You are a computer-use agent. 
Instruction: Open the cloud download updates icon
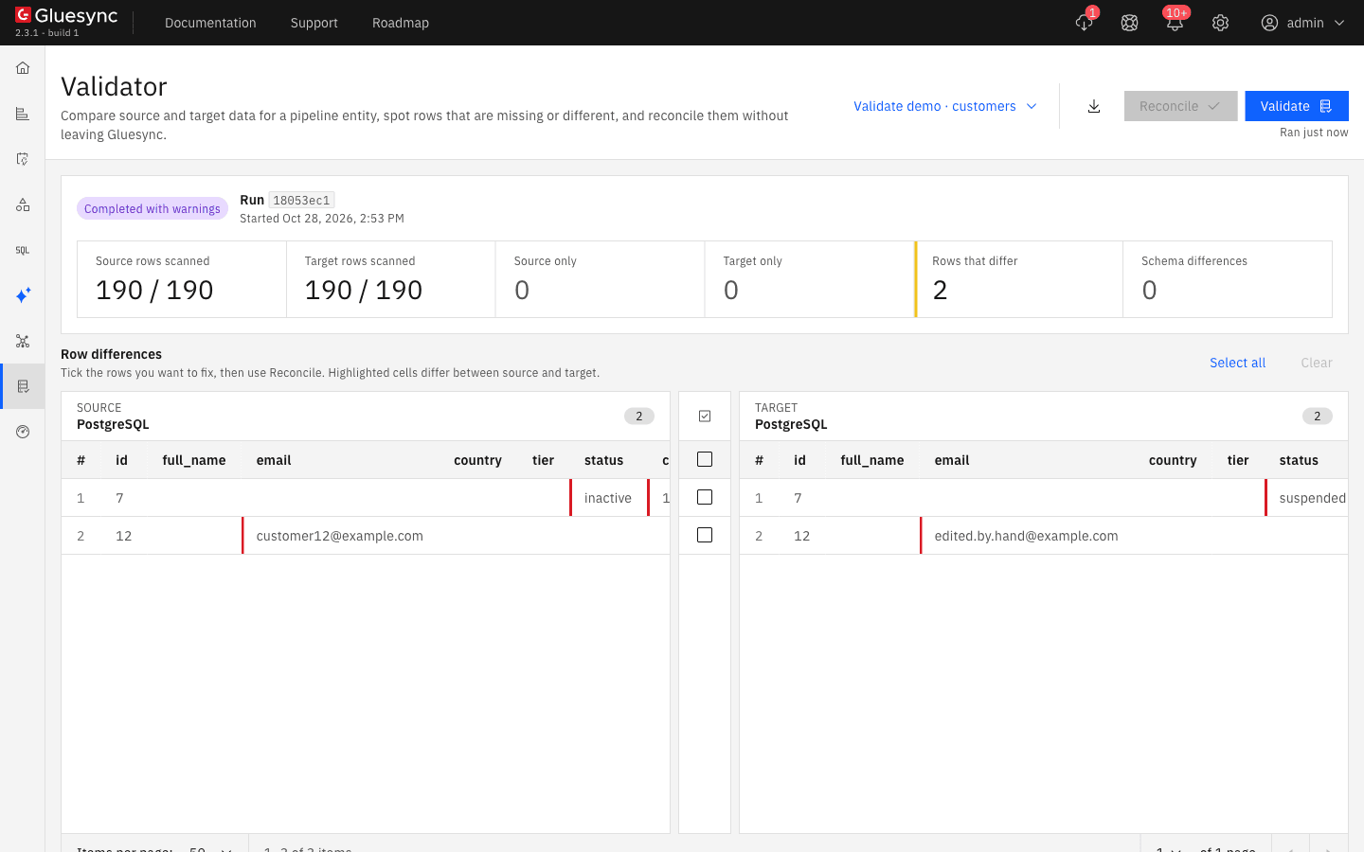[x=1085, y=23]
